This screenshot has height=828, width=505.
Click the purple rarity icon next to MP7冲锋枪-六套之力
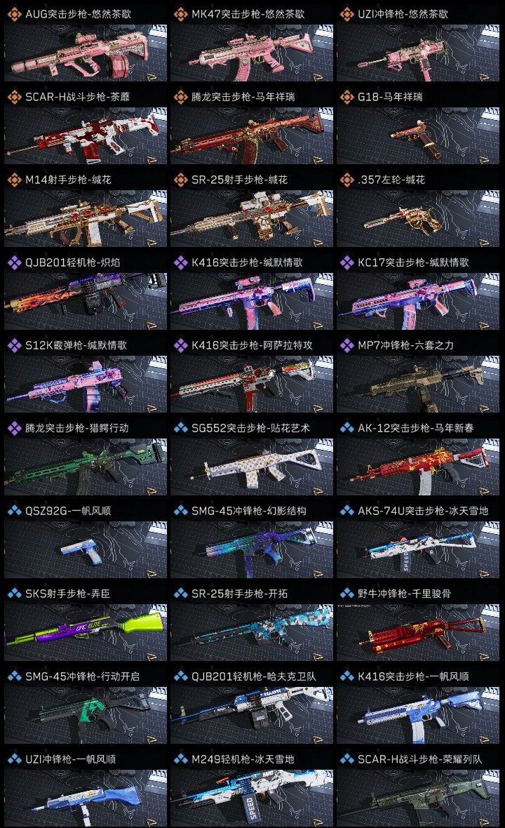pyautogui.click(x=346, y=345)
